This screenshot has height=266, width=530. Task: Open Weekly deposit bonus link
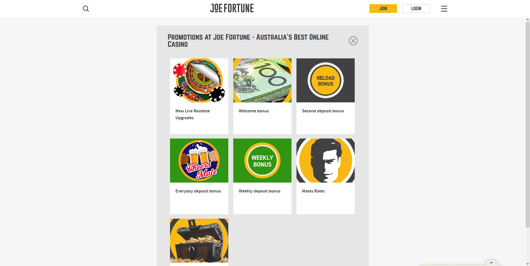point(259,191)
